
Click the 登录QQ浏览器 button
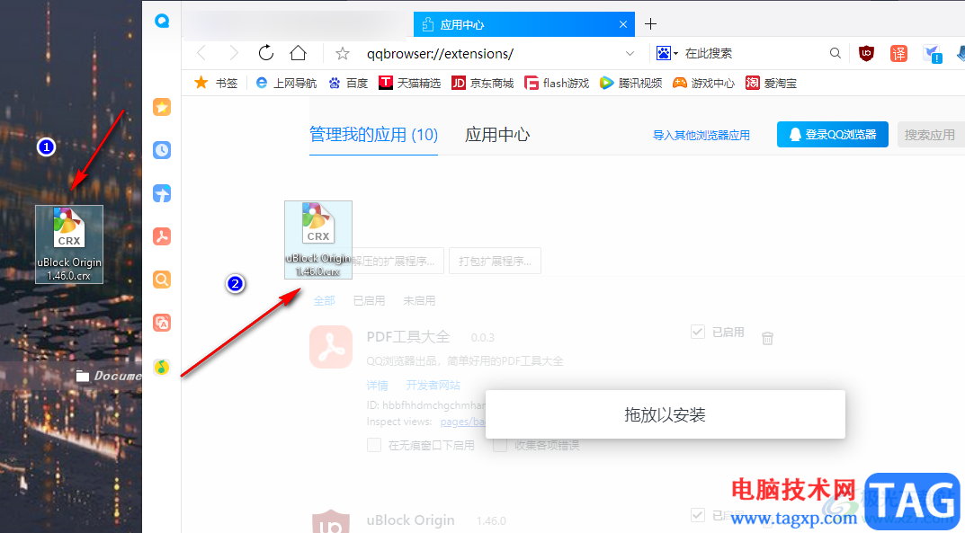coord(832,134)
